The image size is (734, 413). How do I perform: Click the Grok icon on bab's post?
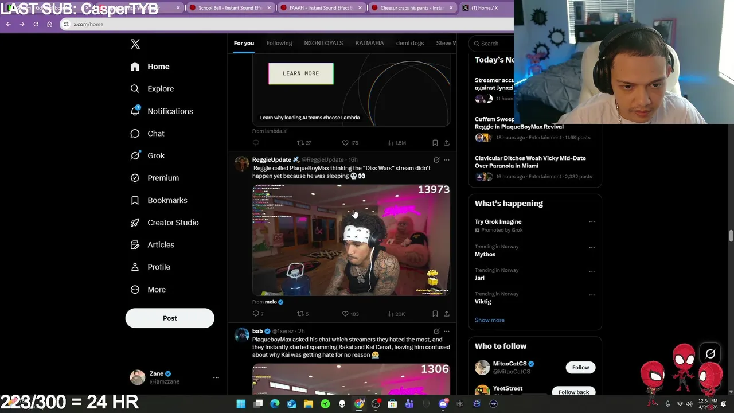pos(436,332)
